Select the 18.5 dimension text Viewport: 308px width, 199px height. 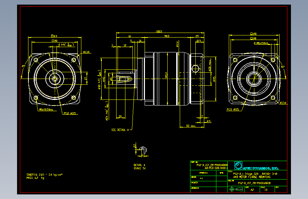(199, 41)
